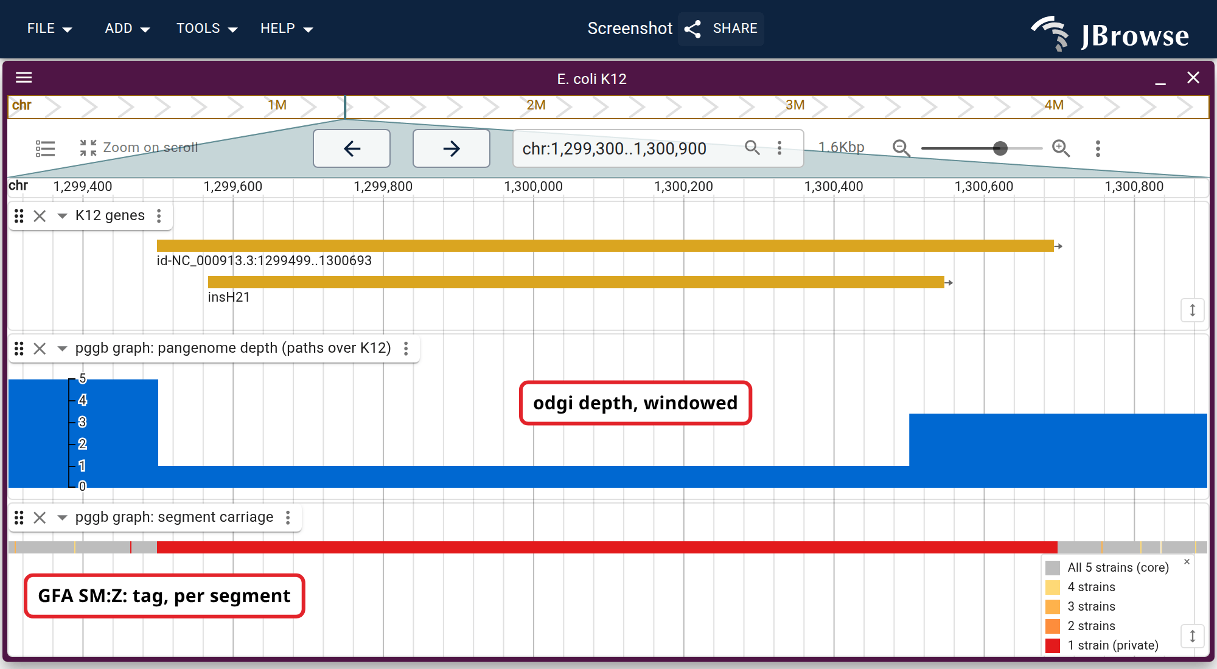Close the strains legend

point(1187,561)
